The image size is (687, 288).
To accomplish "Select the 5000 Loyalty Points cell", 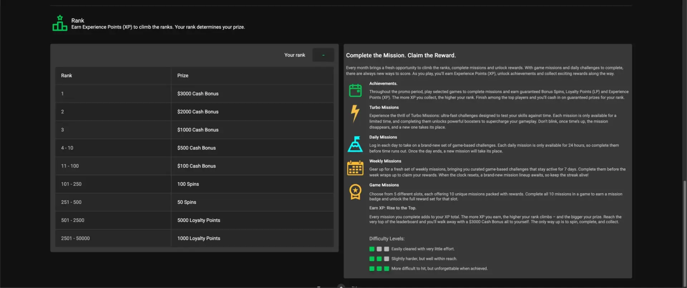I will point(252,220).
